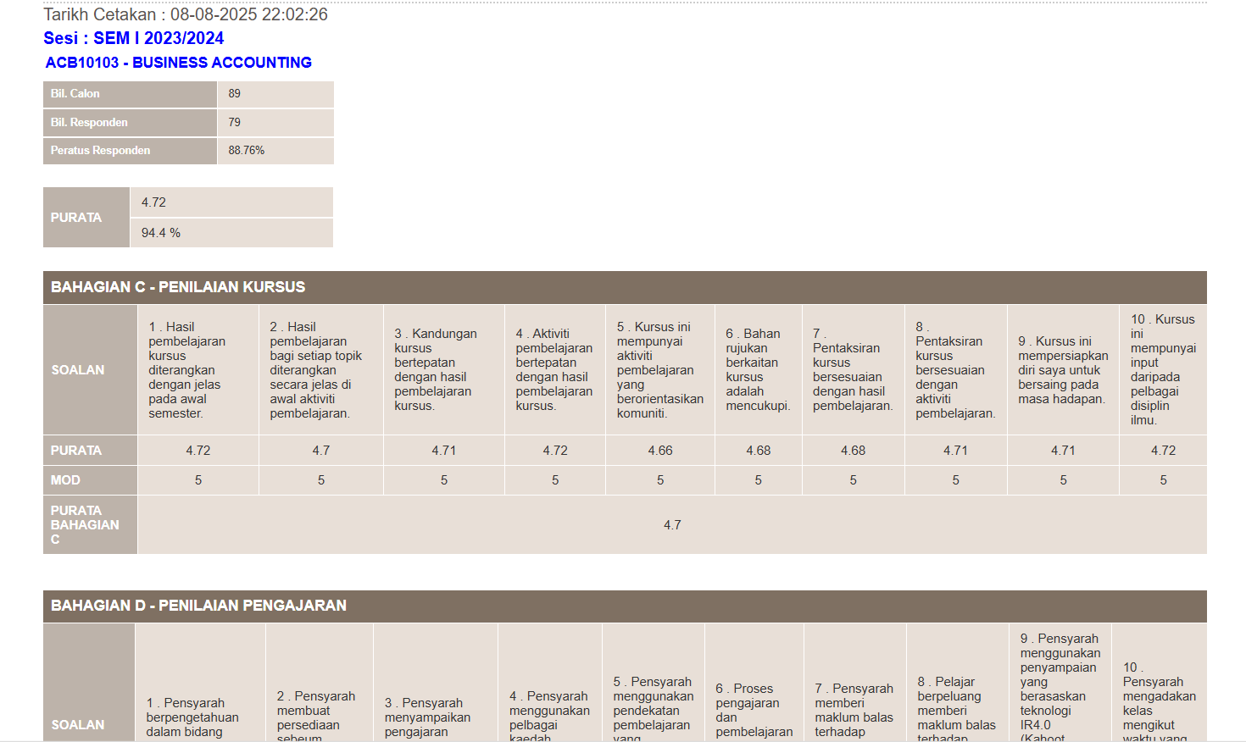Select the Bil. Responden value 79

pyautogui.click(x=235, y=123)
